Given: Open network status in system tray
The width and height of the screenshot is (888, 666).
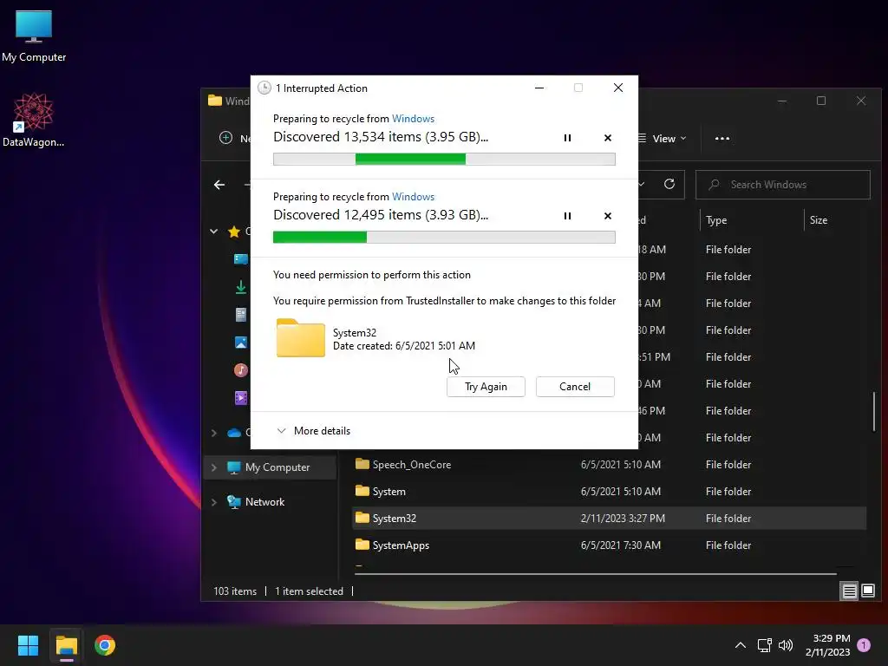Looking at the screenshot, I should point(765,645).
